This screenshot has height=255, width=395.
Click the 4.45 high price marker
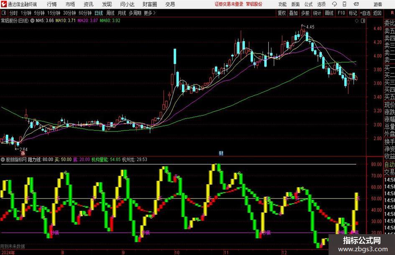pyautogui.click(x=310, y=27)
